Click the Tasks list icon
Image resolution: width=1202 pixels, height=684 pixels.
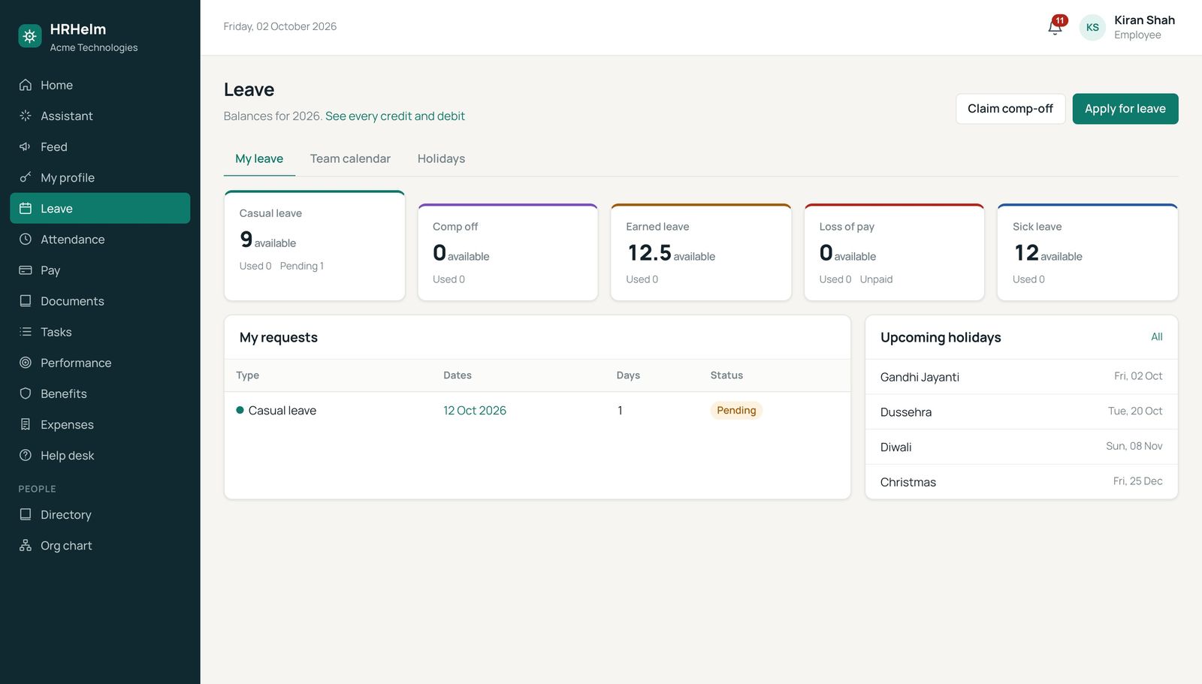click(x=26, y=331)
